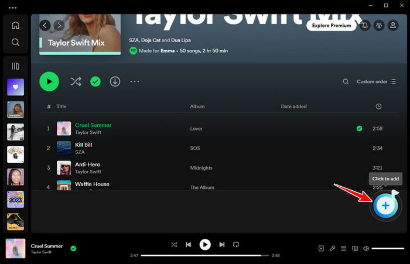Toggle the green saved check on Cruel Summer row
410x264 pixels.
click(359, 128)
